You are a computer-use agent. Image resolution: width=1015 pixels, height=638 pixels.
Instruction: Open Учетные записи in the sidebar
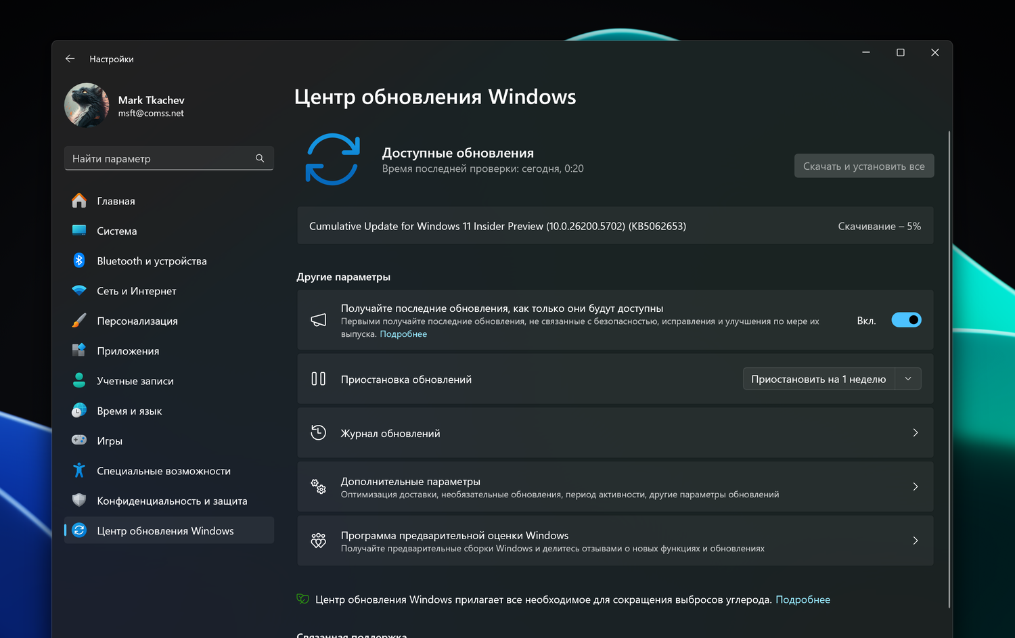169,381
